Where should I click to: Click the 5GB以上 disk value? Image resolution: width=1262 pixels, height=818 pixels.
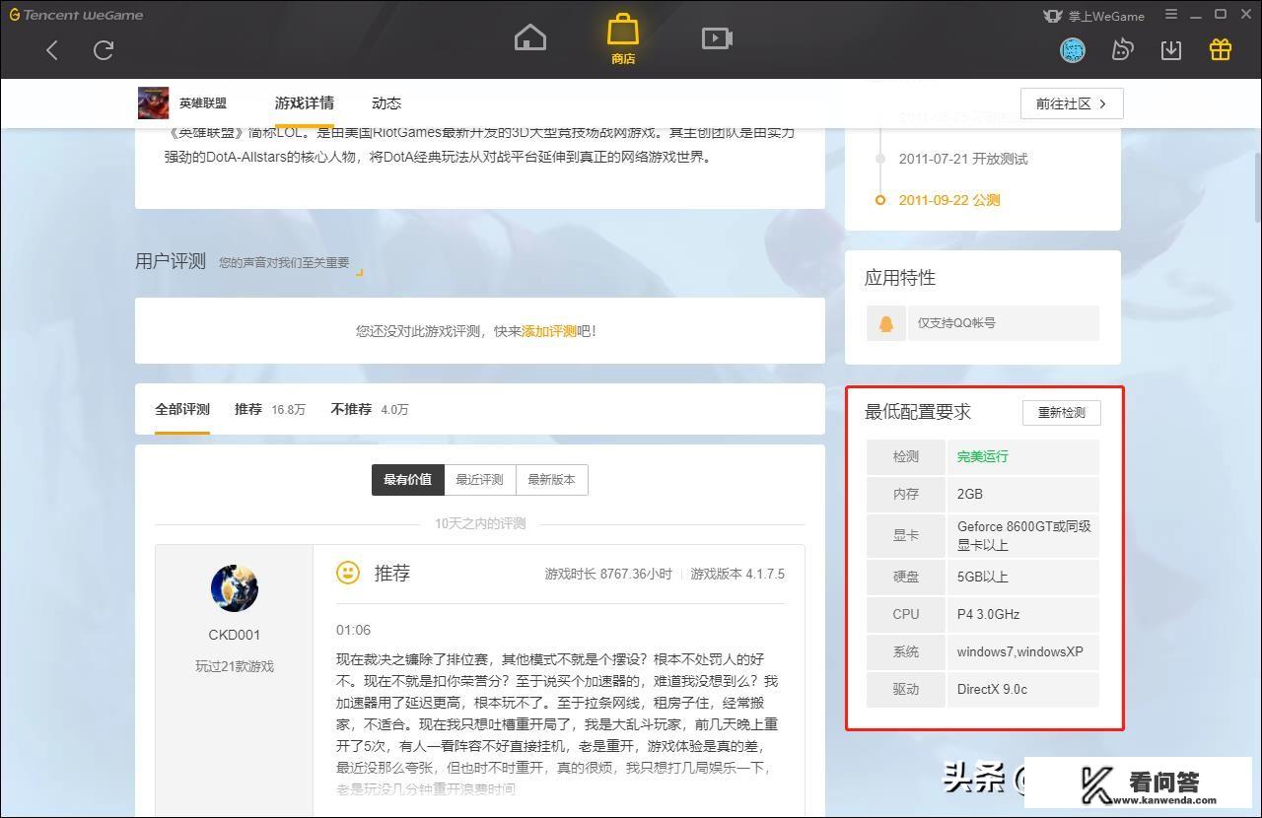(982, 577)
